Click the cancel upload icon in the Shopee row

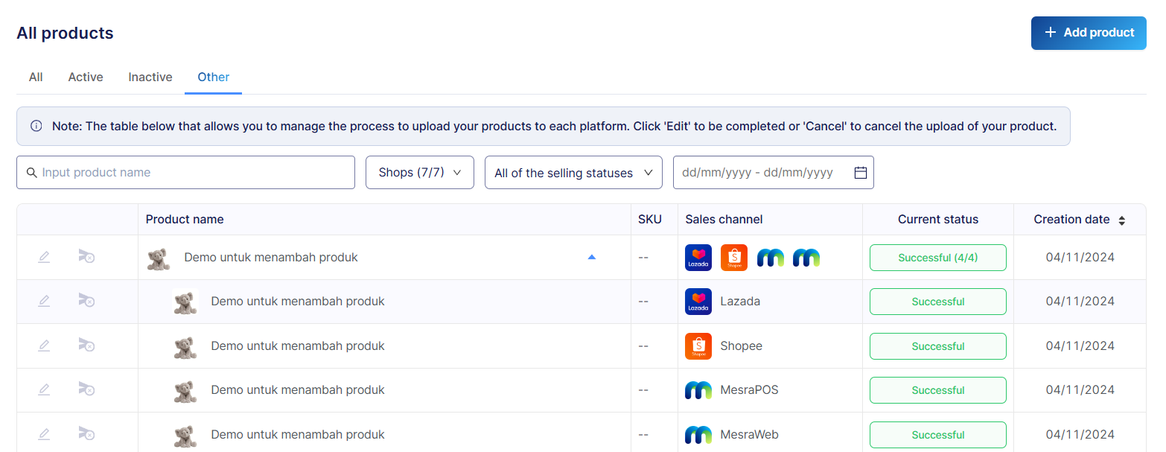click(x=86, y=346)
